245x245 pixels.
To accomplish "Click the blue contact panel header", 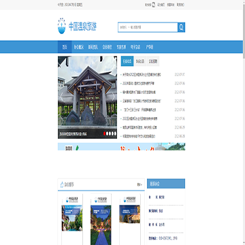I will coord(166,184).
